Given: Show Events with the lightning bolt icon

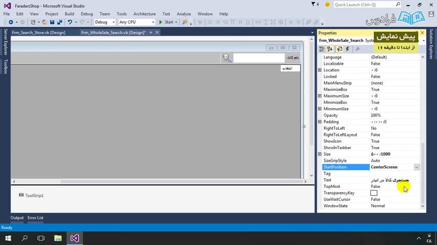Looking at the screenshot, I should point(347,49).
